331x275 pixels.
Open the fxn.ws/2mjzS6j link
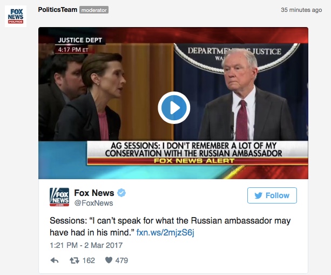pos(165,232)
